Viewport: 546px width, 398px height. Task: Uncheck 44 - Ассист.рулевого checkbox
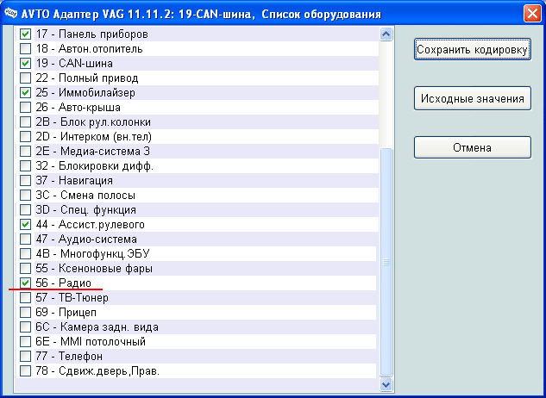click(26, 224)
